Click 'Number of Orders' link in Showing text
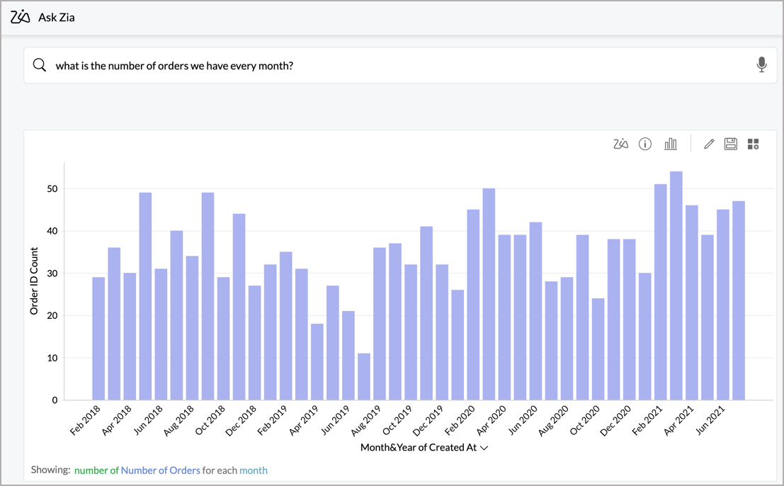The height and width of the screenshot is (486, 784). pyautogui.click(x=160, y=470)
